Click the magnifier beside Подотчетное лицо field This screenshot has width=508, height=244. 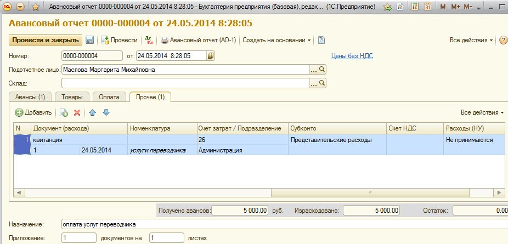tap(322, 70)
